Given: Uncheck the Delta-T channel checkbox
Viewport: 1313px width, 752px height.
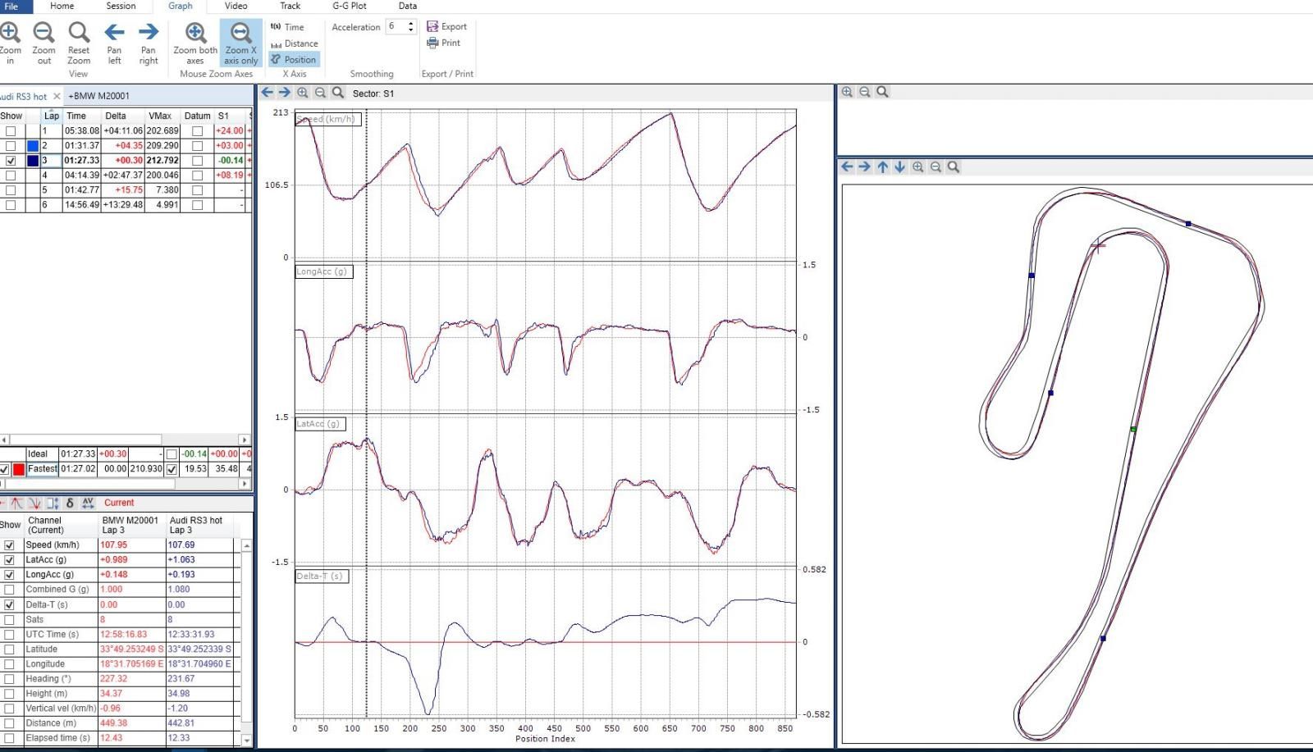Looking at the screenshot, I should tap(9, 604).
